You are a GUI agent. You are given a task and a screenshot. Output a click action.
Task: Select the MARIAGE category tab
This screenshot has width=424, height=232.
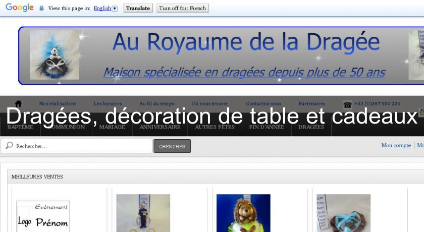coord(112,127)
